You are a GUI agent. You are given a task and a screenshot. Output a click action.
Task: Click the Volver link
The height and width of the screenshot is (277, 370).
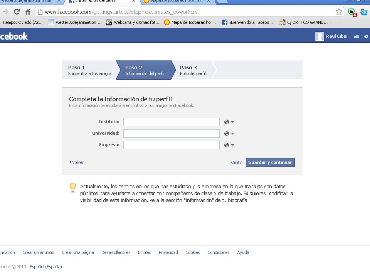click(x=76, y=162)
